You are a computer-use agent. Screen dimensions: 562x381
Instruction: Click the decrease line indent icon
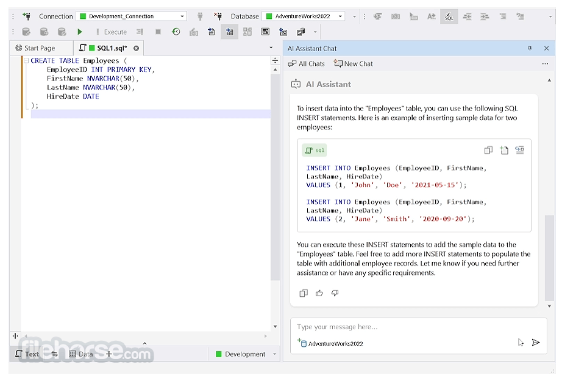point(467,16)
